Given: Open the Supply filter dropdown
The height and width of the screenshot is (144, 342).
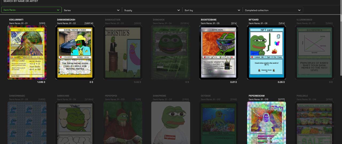Looking at the screenshot, I should tap(152, 10).
